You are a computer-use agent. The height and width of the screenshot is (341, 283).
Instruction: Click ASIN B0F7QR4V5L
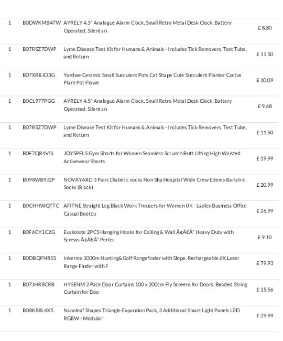tap(38, 154)
